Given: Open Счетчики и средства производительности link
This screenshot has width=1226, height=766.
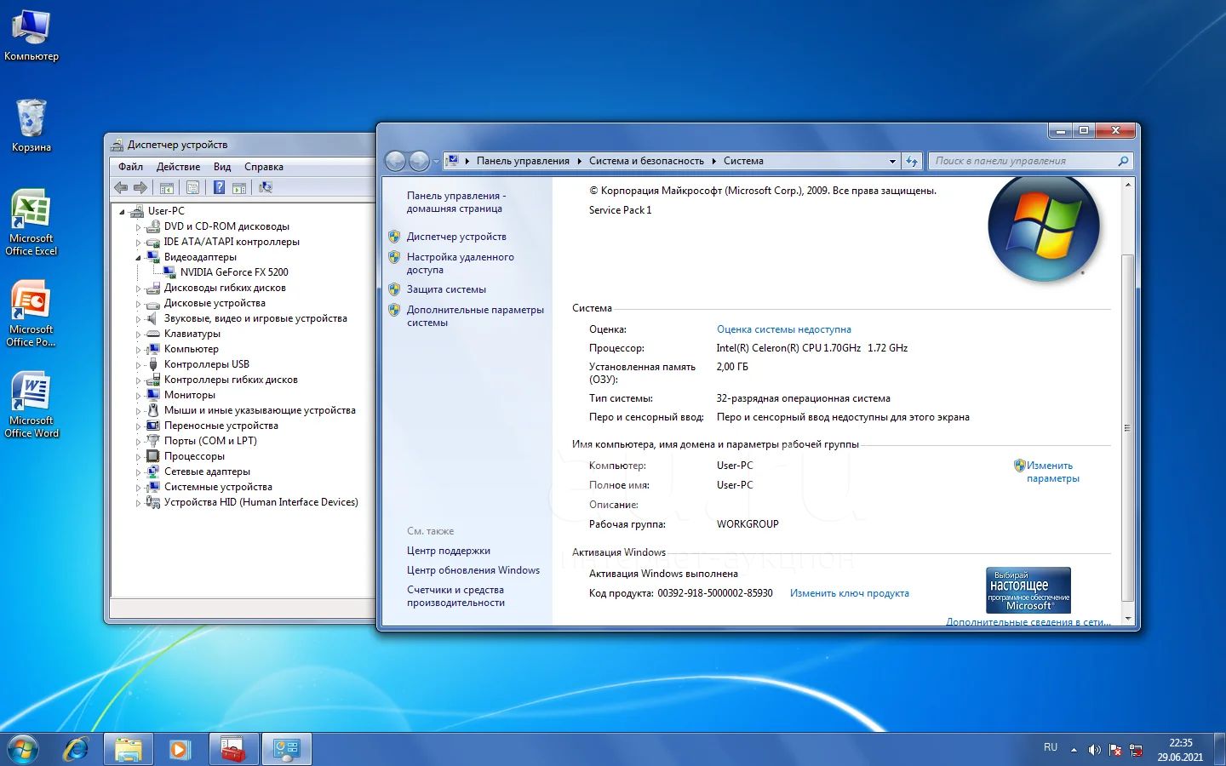Looking at the screenshot, I should click(x=455, y=596).
